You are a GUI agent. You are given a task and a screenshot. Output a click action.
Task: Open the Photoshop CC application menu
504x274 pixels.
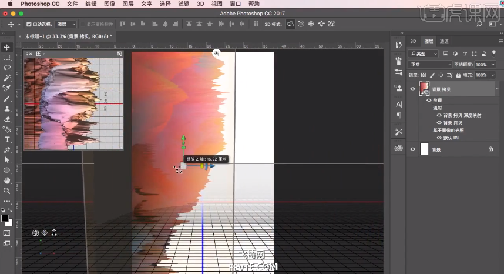[40, 4]
